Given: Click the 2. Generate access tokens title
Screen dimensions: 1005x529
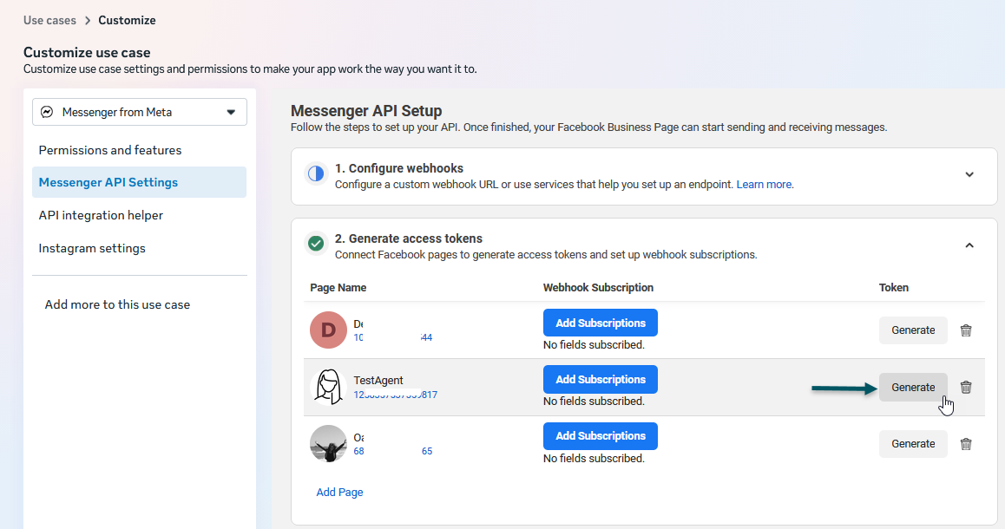Looking at the screenshot, I should click(408, 238).
